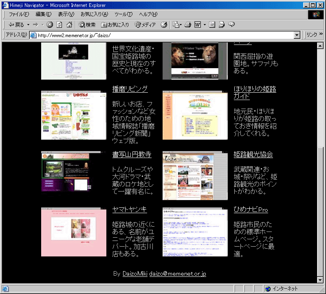Open the お気に入り(A) menu
This screenshot has height=294, width=326.
pyautogui.click(x=95, y=14)
